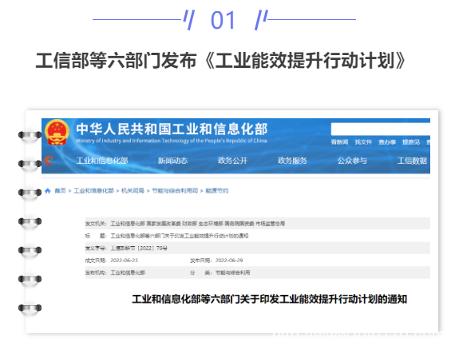The image size is (451, 346).
Task: Open 工业和信息化部 breadcrumb link
Action: pyautogui.click(x=93, y=190)
